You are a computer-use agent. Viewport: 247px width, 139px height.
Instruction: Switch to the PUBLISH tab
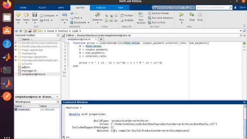click(101, 8)
